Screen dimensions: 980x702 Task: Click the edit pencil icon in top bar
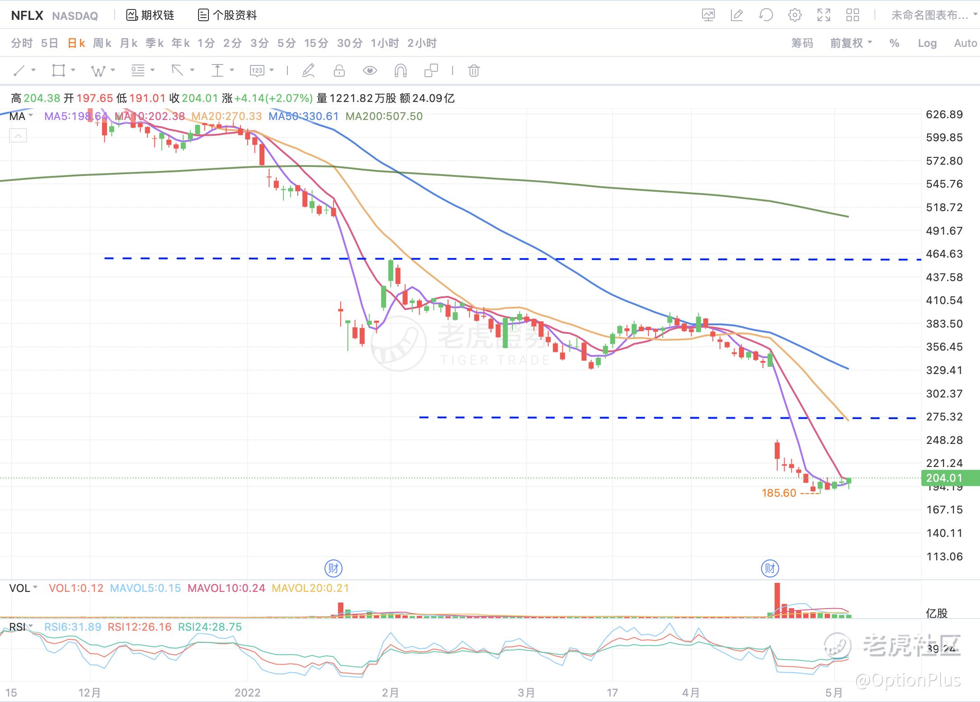(737, 15)
